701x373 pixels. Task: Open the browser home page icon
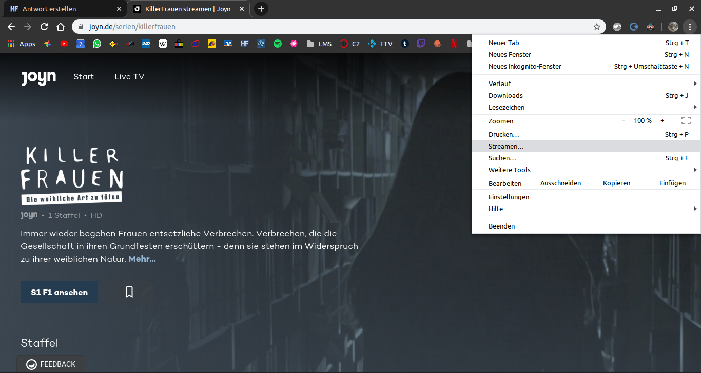[x=61, y=27]
